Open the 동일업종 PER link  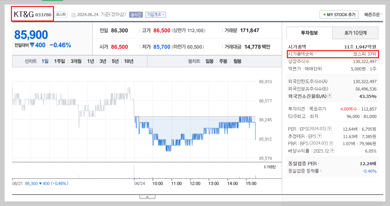point(302,164)
